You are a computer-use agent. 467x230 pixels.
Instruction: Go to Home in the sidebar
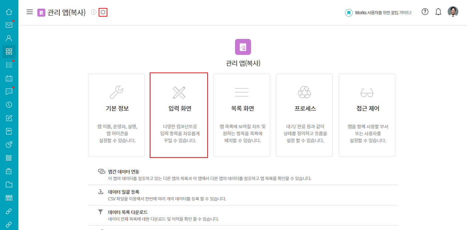9,12
